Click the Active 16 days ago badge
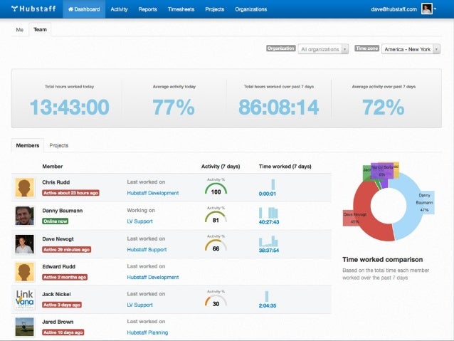Screen dimensions: 454x341 point(63,332)
